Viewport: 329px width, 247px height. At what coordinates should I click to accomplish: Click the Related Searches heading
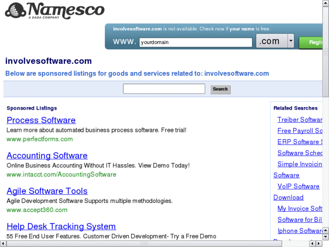(296, 108)
